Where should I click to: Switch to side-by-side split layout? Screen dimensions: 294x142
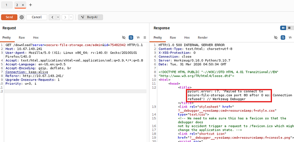coord(283,28)
